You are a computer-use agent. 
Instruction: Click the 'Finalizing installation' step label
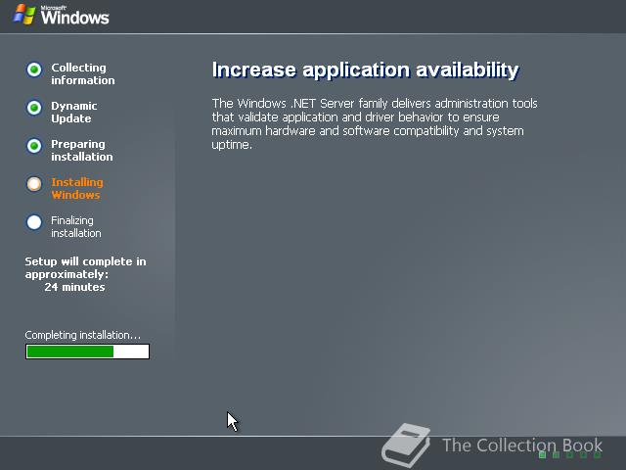tap(76, 226)
